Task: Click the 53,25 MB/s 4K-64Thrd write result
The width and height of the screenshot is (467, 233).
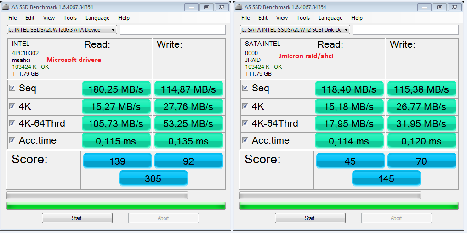Action: (x=189, y=123)
